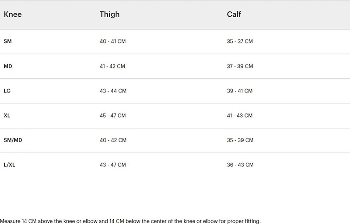Image resolution: width=350 pixels, height=224 pixels.
Task: Click the 35 - 37 CM calf value
Action: click(240, 41)
